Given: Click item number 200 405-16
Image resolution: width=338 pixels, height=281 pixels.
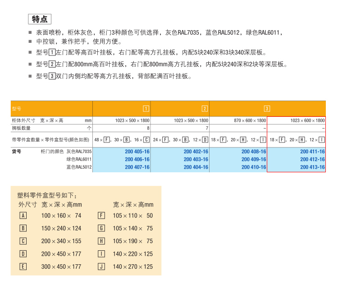Looking at the screenshot, I should (137, 152).
